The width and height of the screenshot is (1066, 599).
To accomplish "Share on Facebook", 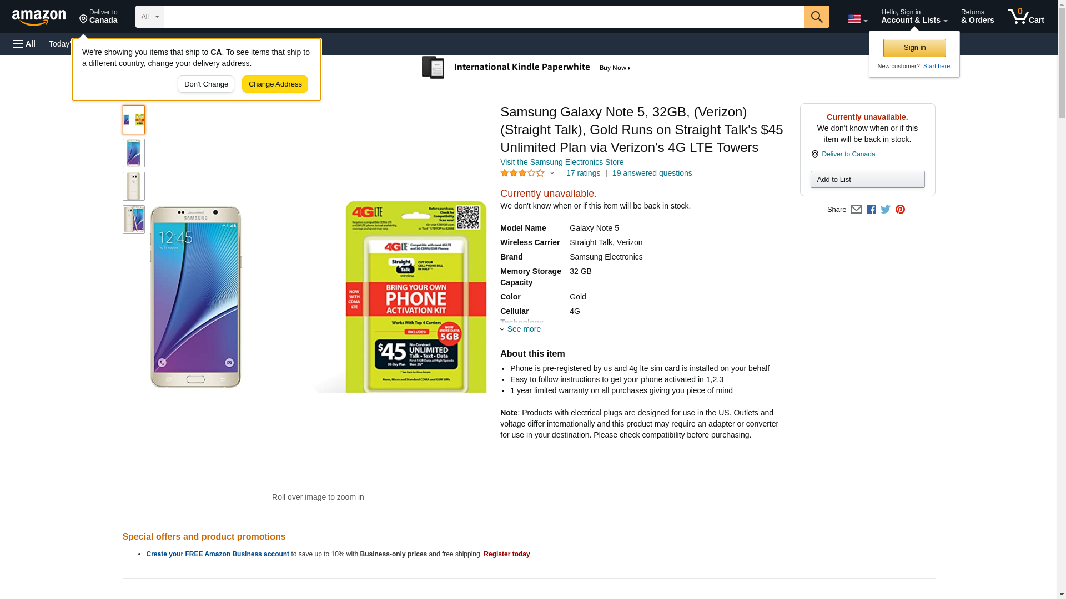I will click(871, 210).
